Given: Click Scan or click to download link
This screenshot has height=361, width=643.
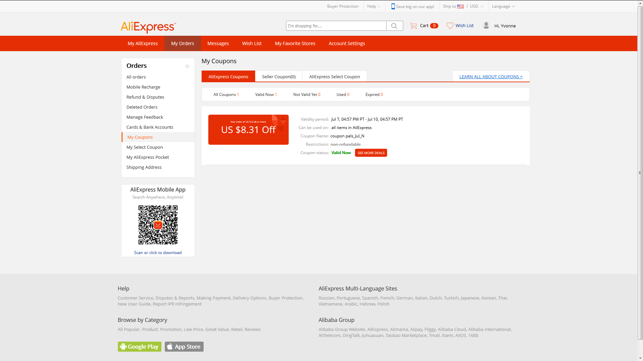Looking at the screenshot, I should [x=158, y=253].
